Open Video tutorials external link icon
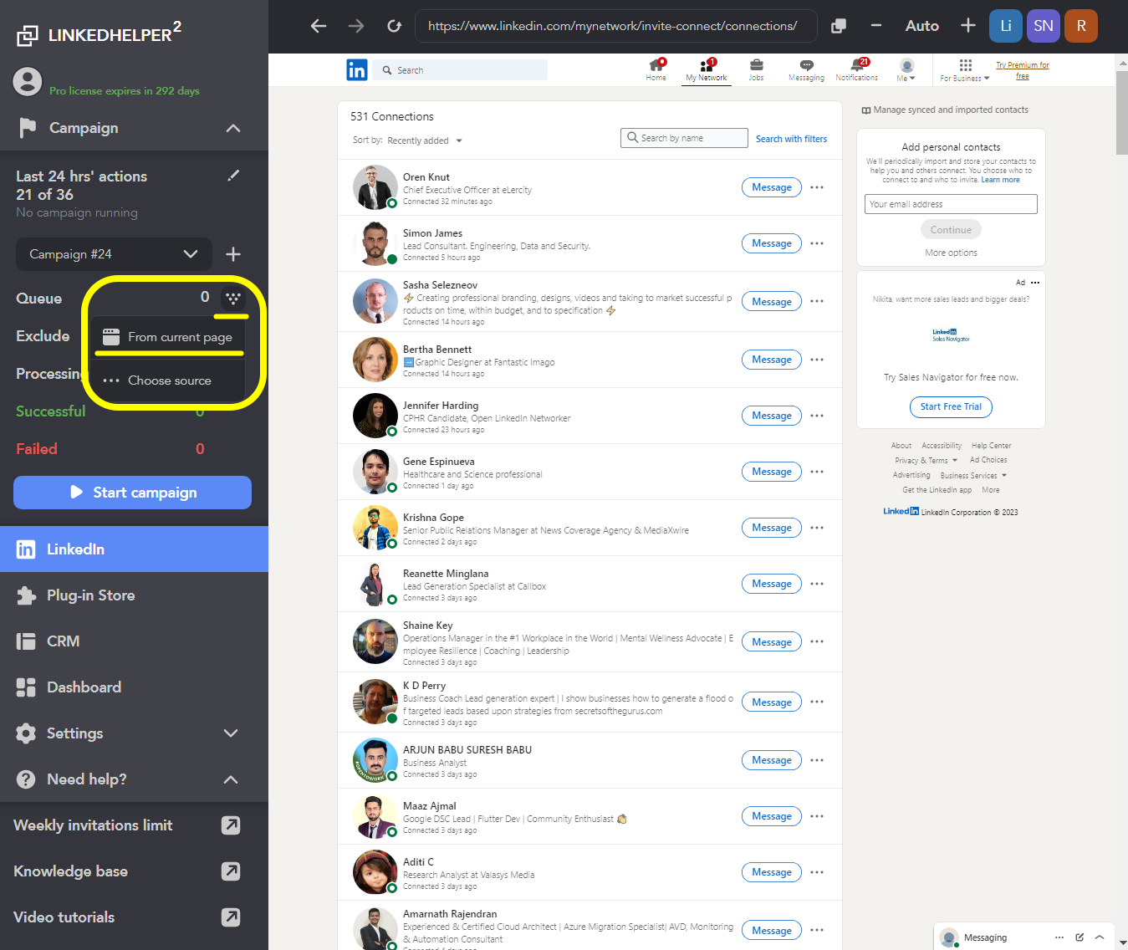 point(231,917)
